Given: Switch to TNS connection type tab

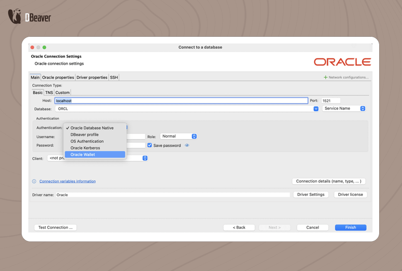Looking at the screenshot, I should click(49, 93).
